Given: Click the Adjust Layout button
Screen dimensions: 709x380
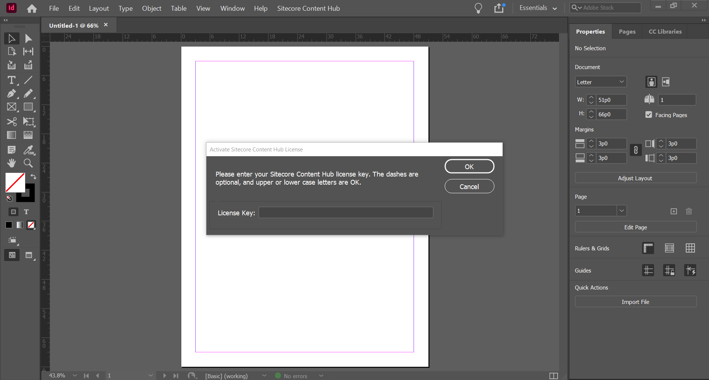Looking at the screenshot, I should [636, 178].
